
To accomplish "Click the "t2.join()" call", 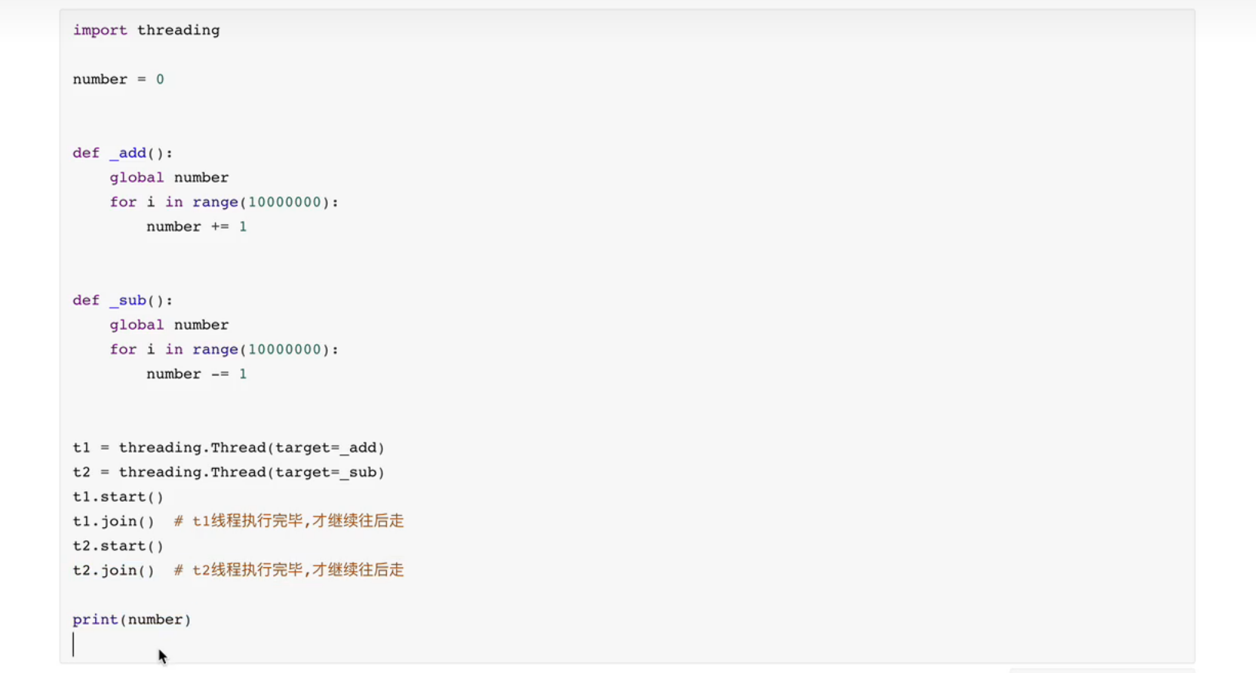I will 114,570.
